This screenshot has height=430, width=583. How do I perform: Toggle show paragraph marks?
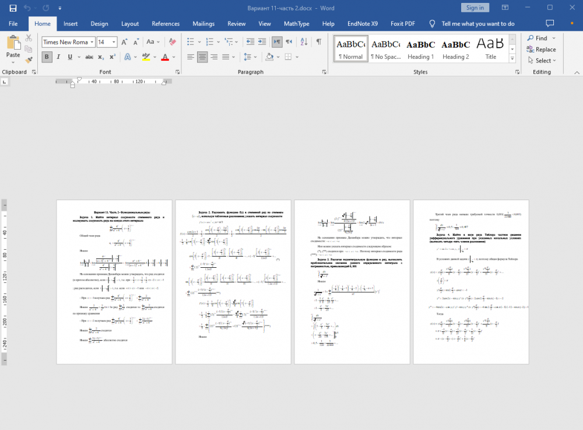coord(319,41)
